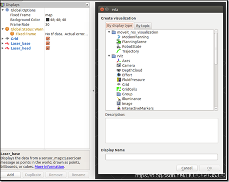The width and height of the screenshot is (229, 182).
Task: Close the Displays panel
Action: pos(87,5)
